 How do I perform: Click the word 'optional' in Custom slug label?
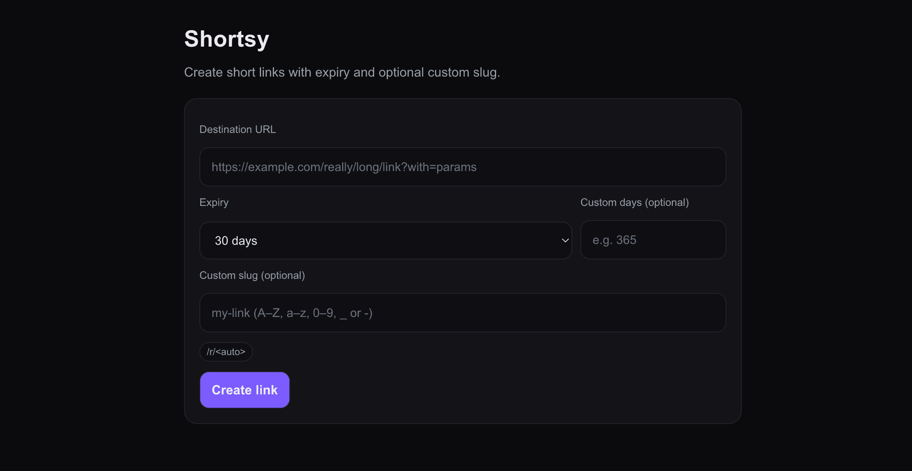tap(283, 275)
